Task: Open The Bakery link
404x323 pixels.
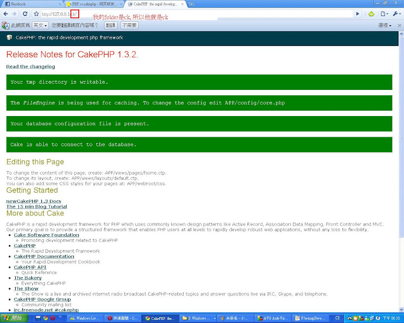Action: (x=28, y=278)
